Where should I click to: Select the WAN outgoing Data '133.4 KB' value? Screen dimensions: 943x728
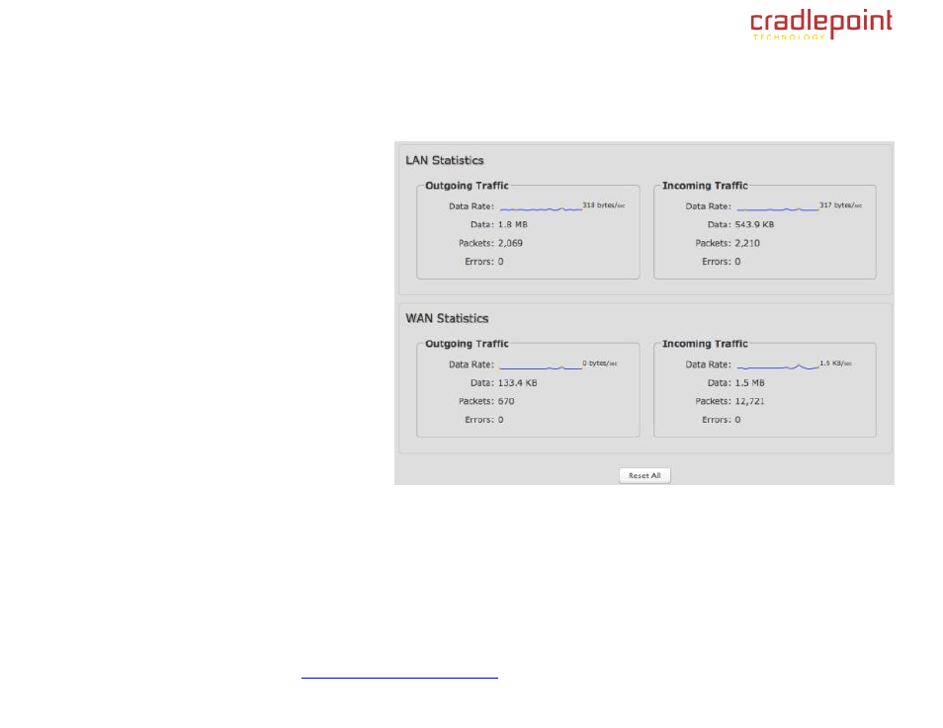click(x=517, y=382)
